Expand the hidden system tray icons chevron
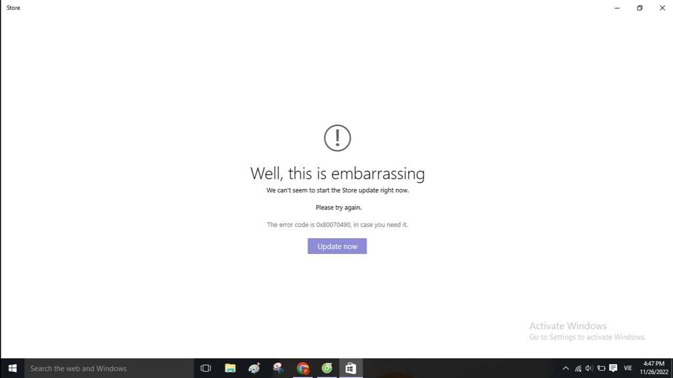673x378 pixels. (566, 368)
